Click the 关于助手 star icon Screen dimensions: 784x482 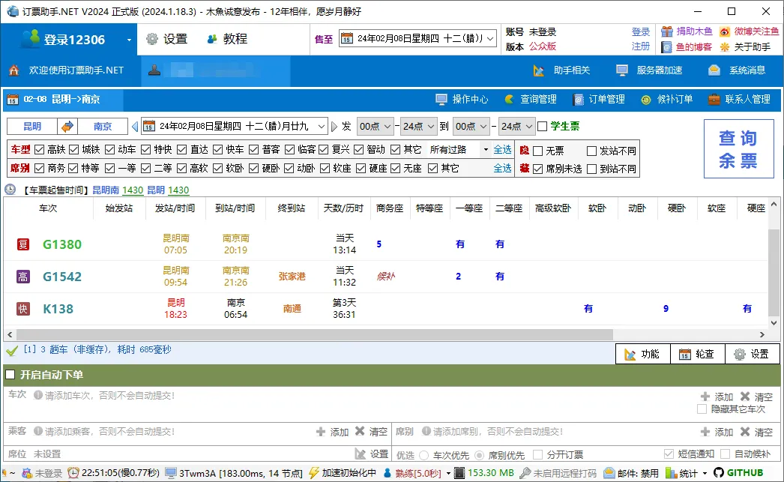pyautogui.click(x=725, y=47)
